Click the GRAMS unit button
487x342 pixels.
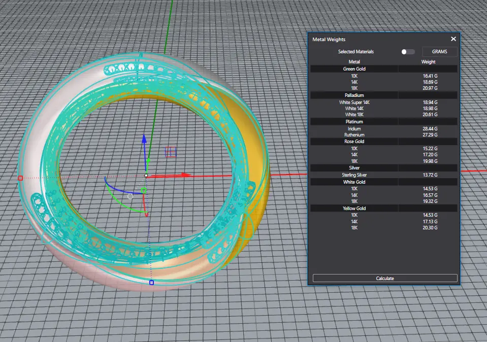pos(439,52)
